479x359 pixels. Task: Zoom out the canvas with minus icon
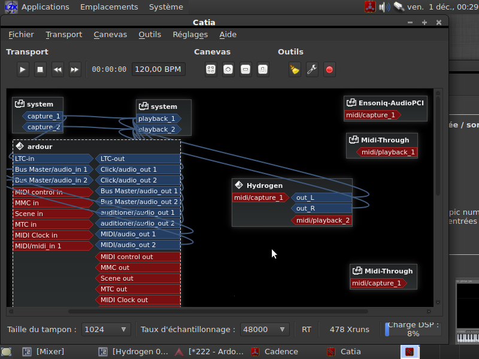[245, 69]
